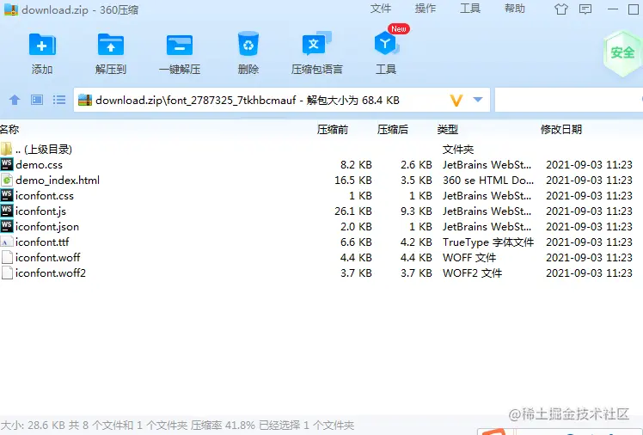Image resolution: width=643 pixels, height=435 pixels.
Task: Sort by the 压缩后 column header
Action: coord(393,130)
